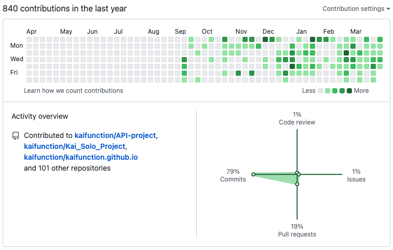Click the lightest gray legend swatch next to Less
Viewport: 393px width, 250px height.
(320, 91)
